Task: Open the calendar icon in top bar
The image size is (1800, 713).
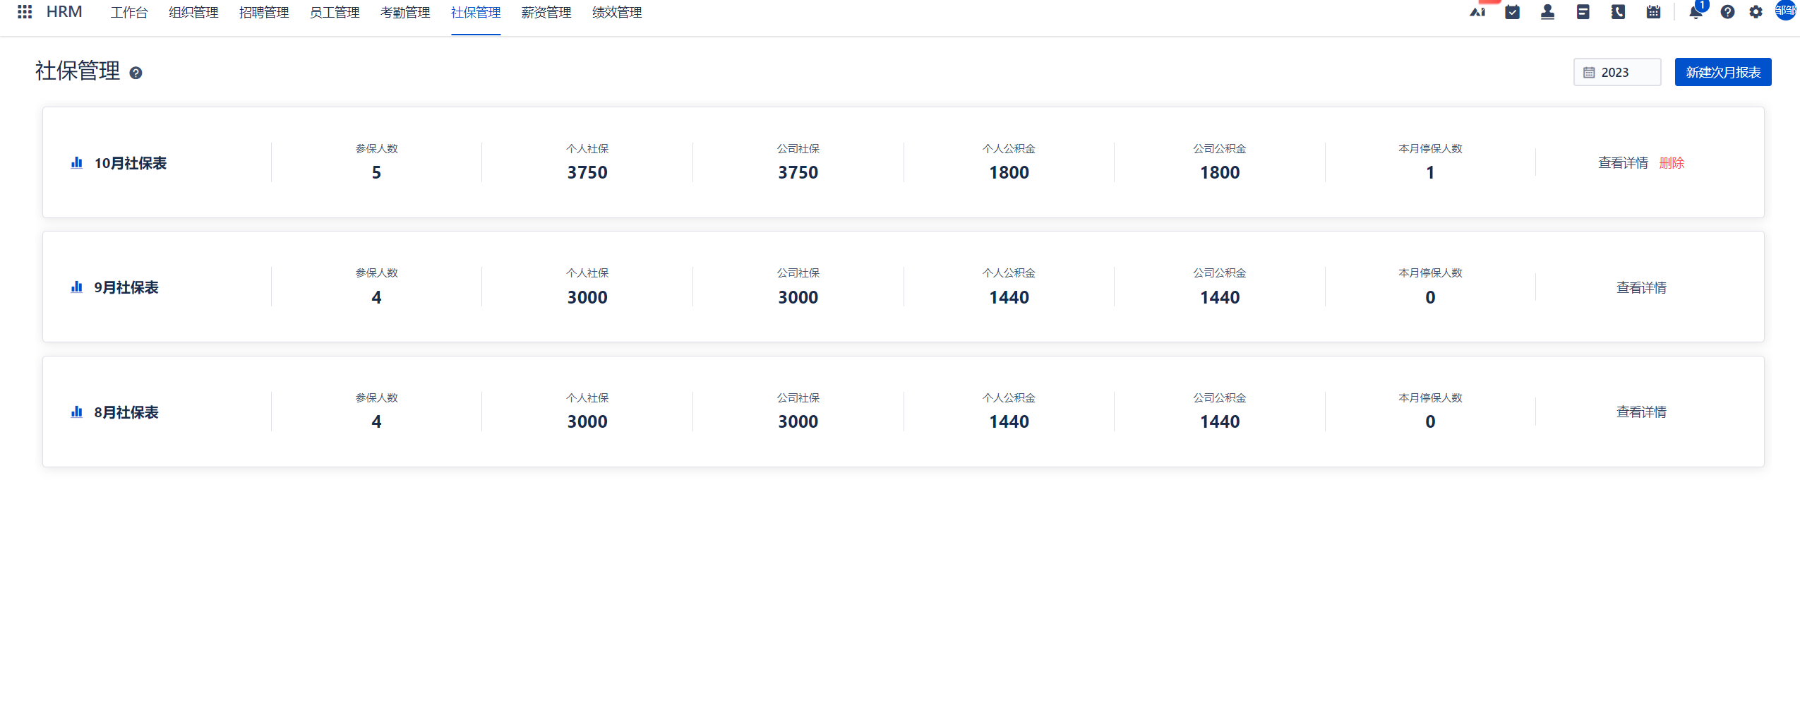Action: click(x=1652, y=12)
